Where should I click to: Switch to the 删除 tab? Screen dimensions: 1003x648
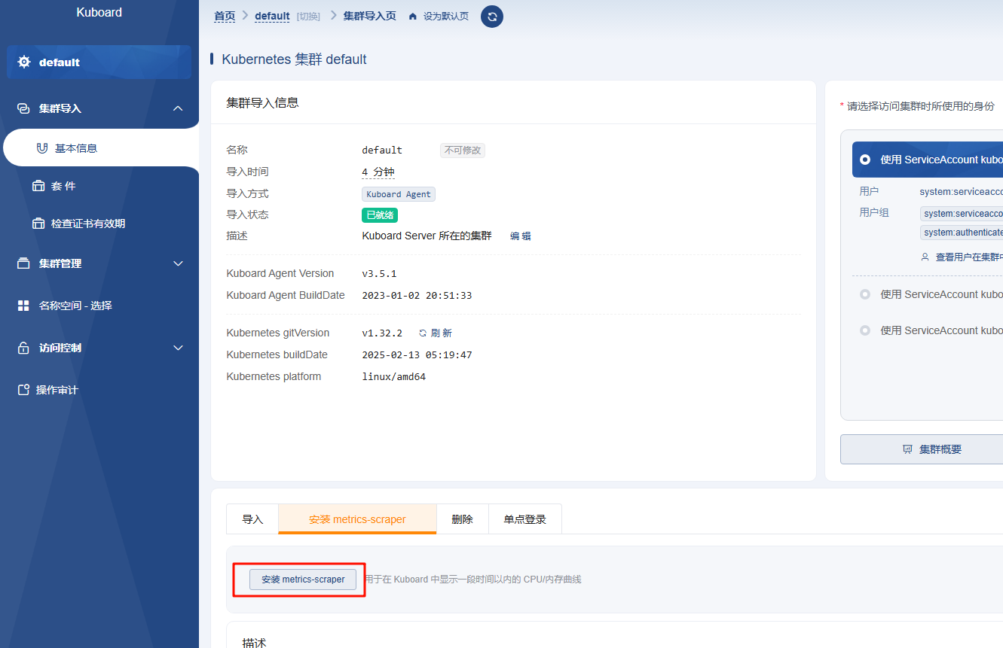click(462, 519)
